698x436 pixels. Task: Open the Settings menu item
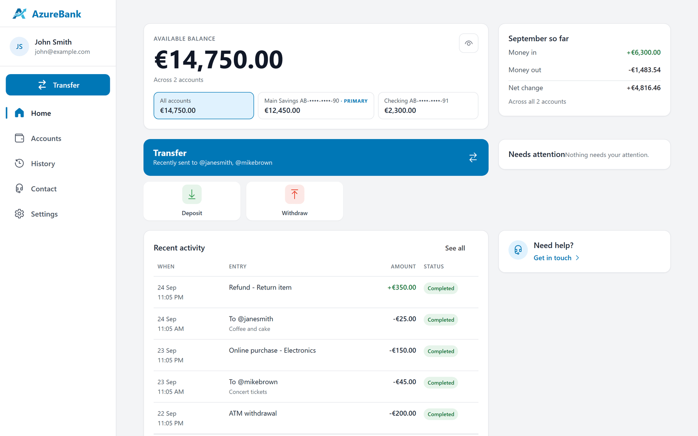click(58, 214)
